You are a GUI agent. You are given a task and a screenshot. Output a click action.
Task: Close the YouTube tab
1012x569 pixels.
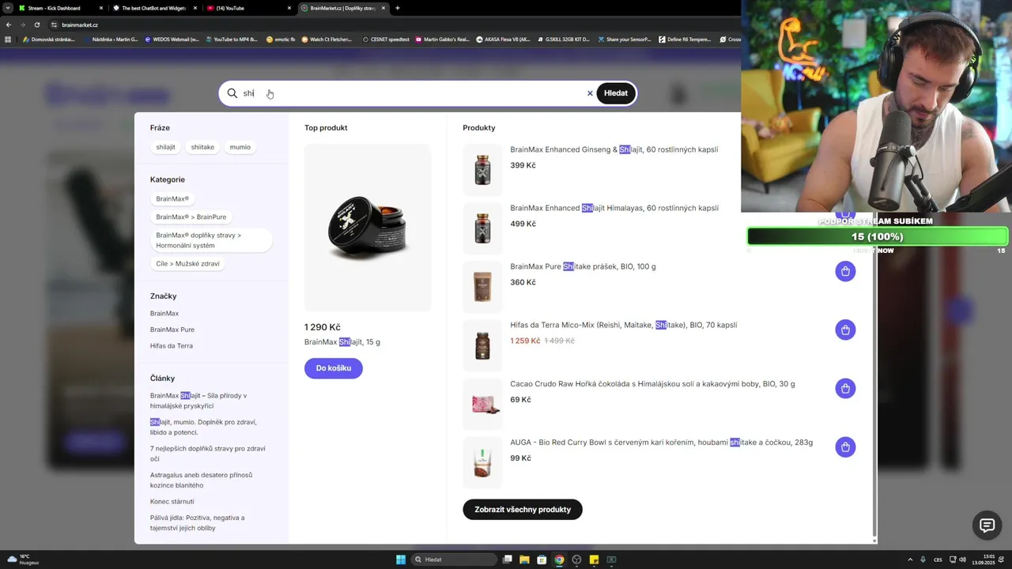(x=289, y=8)
